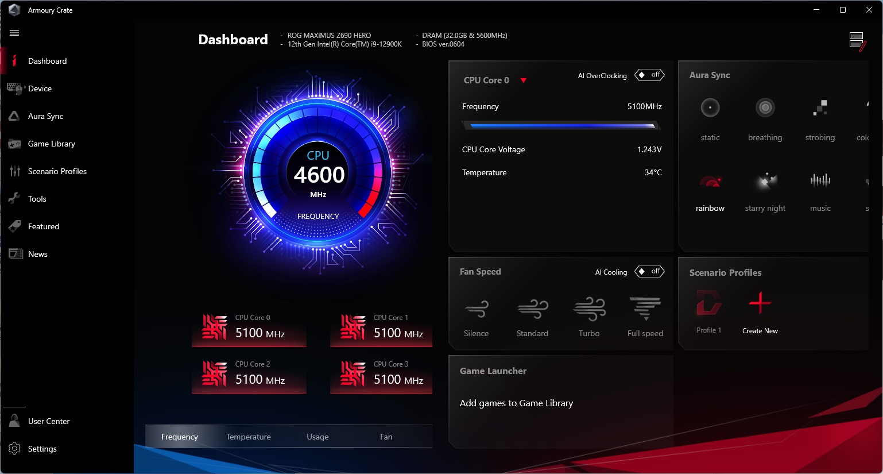Click the Game Launcher panel title
This screenshot has height=474, width=883.
click(x=493, y=371)
